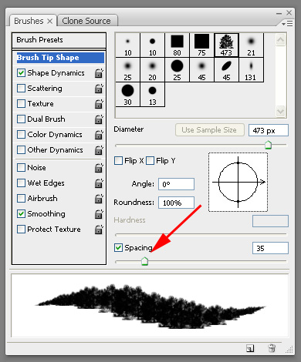Enable the Scattering checkbox
301x362 pixels.
pos(21,89)
